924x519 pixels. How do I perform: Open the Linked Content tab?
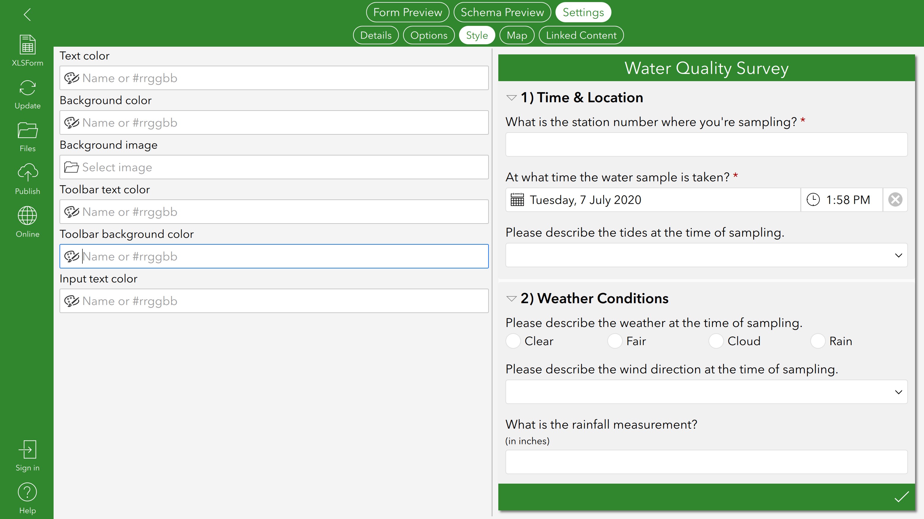tap(581, 35)
